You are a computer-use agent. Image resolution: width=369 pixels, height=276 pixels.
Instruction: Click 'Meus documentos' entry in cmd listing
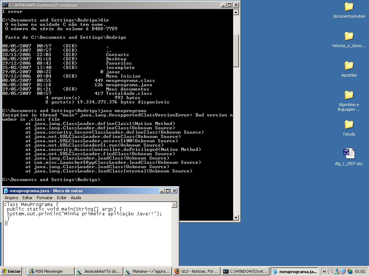128,89
